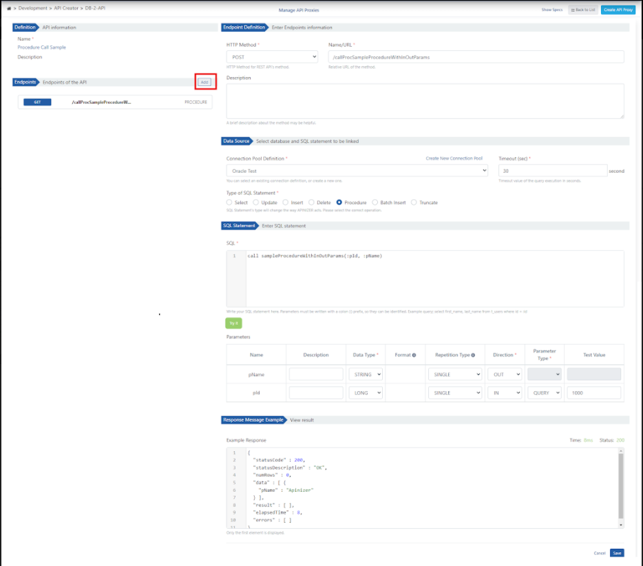This screenshot has width=643, height=566.
Task: Click the home icon in the breadcrumb
Action: pos(8,8)
